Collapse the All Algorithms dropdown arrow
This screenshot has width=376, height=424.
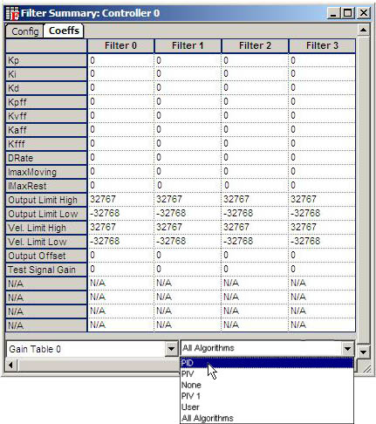click(x=347, y=348)
